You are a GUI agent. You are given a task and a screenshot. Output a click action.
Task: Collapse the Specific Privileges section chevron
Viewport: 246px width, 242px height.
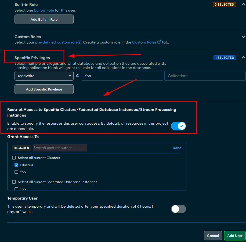click(x=243, y=57)
